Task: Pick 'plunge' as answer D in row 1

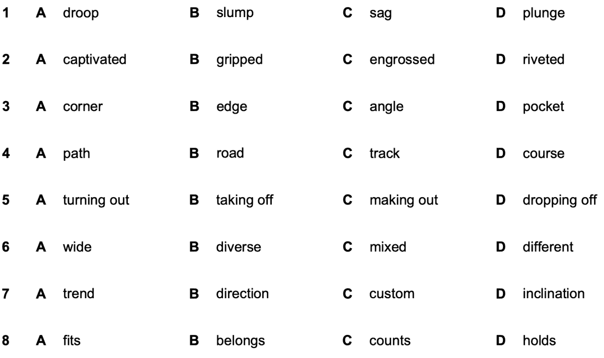Action: [543, 14]
